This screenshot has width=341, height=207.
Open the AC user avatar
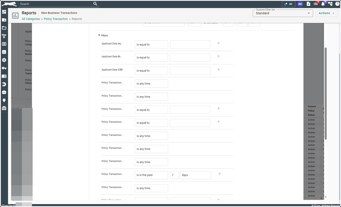[300, 4]
